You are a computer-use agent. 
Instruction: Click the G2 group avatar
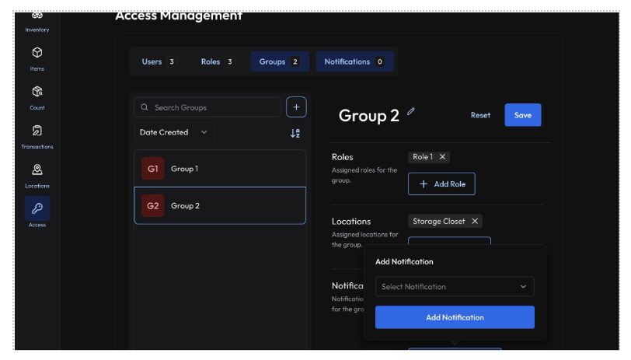pyautogui.click(x=153, y=206)
